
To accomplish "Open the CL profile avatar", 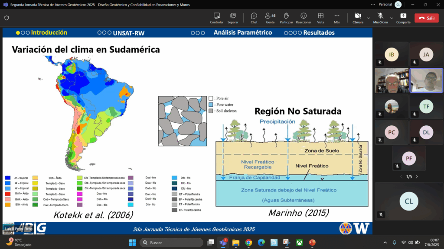I will coord(398,4).
